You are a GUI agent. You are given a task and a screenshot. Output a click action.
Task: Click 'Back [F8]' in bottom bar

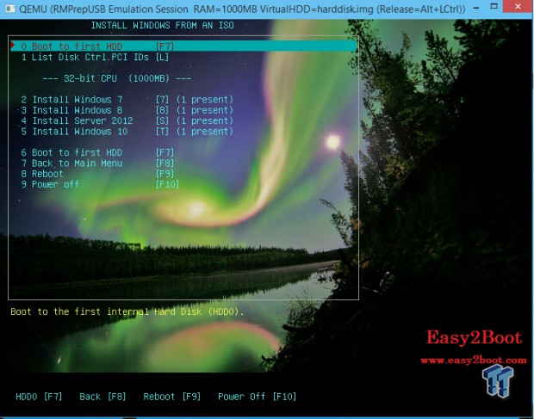102,397
